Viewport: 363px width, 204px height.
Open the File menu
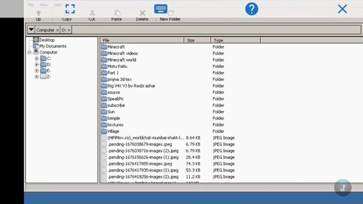coord(31,5)
